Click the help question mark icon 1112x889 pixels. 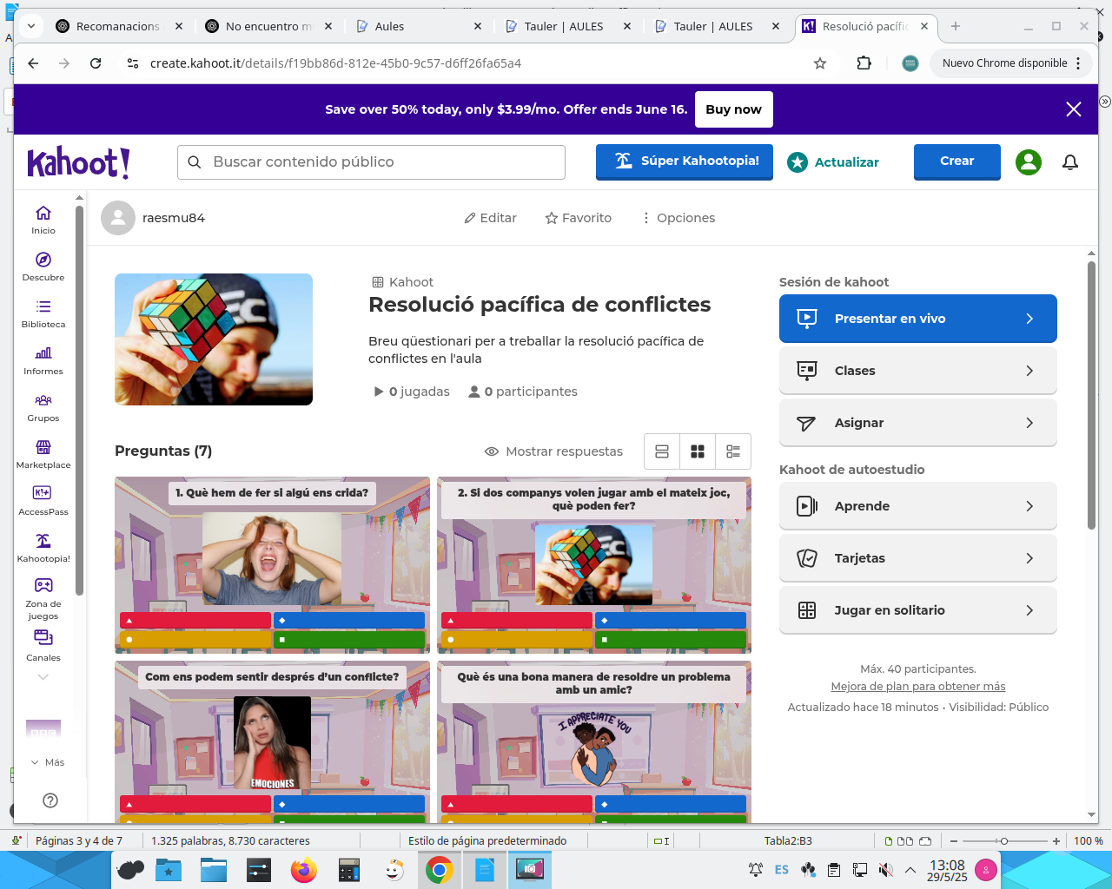click(x=50, y=800)
